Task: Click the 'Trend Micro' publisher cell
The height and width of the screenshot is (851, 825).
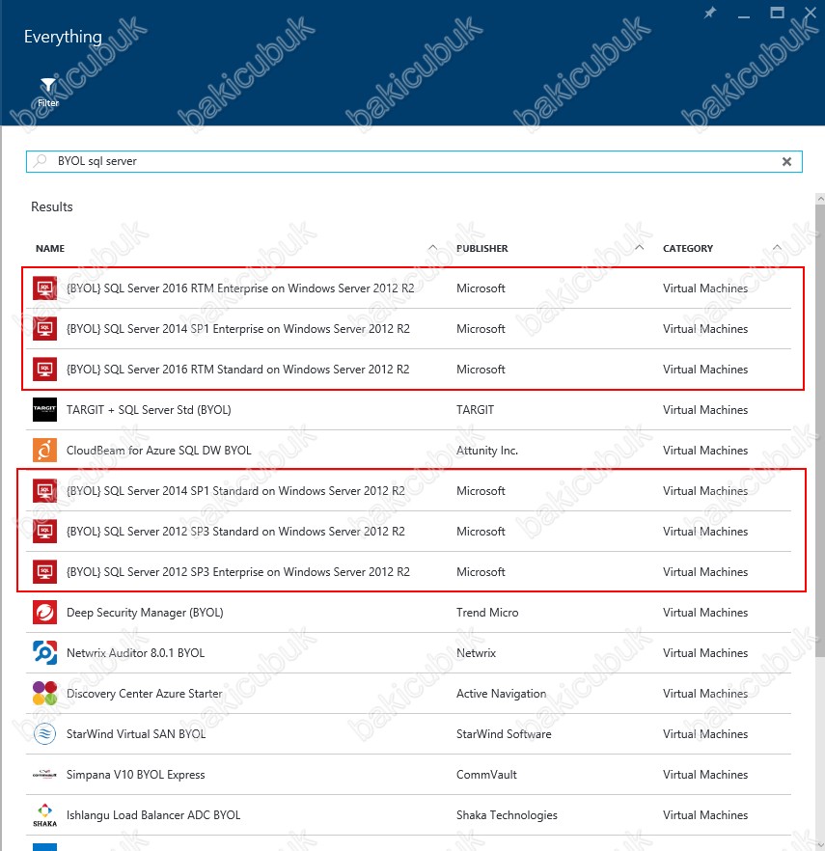Action: [487, 613]
